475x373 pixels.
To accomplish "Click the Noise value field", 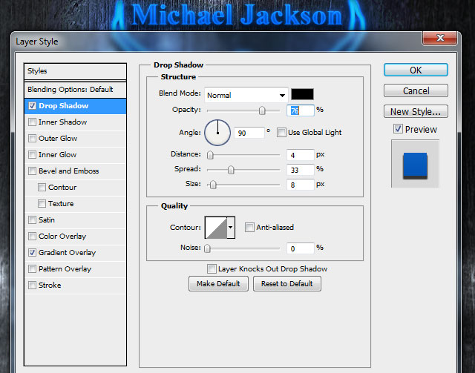I will click(x=301, y=248).
